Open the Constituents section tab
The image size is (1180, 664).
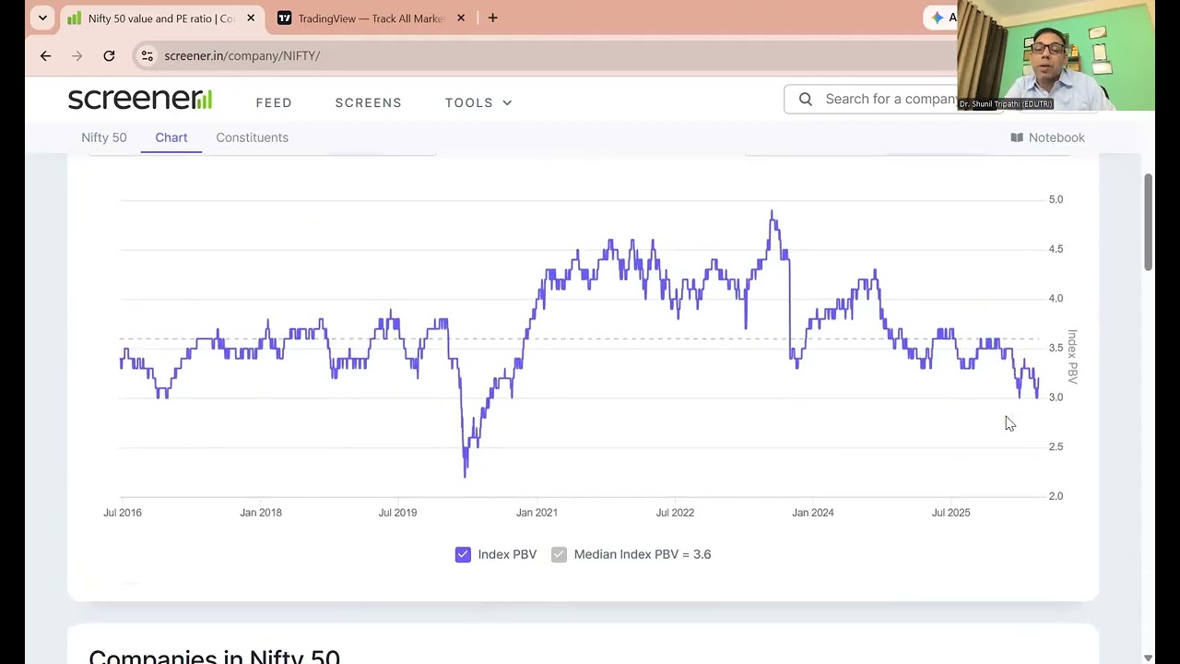tap(252, 137)
